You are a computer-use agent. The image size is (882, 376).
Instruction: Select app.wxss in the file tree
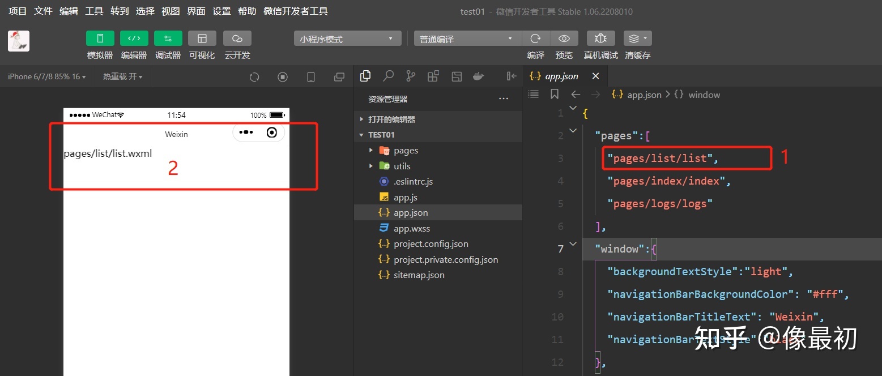[x=411, y=229]
